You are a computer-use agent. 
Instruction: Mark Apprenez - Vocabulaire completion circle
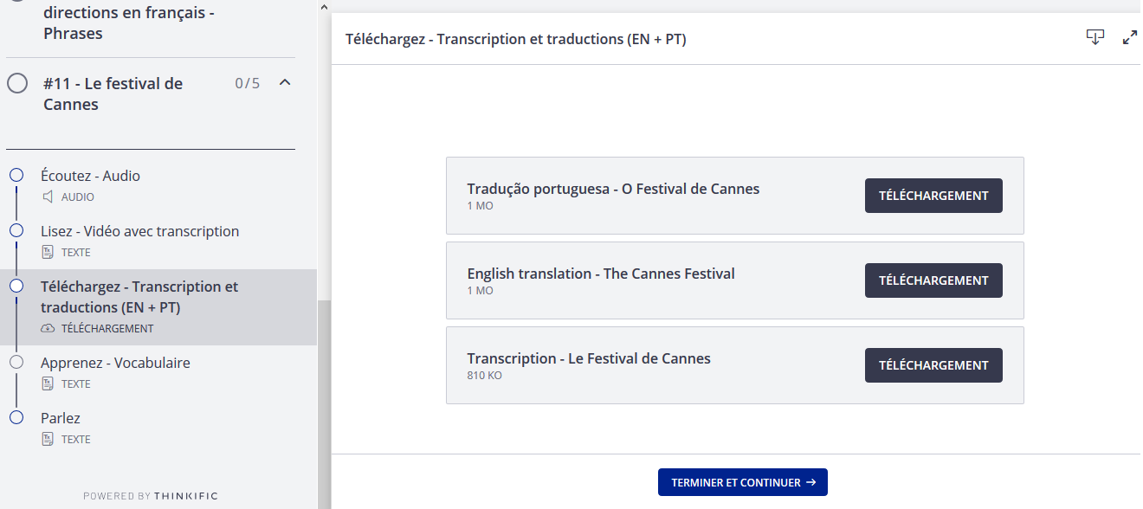click(16, 363)
